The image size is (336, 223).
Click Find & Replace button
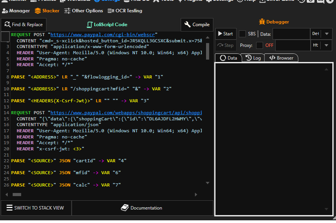click(23, 25)
